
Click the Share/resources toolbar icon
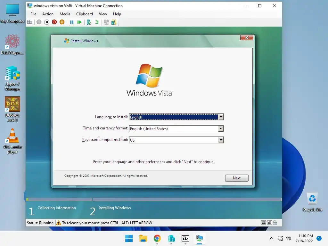114,22
